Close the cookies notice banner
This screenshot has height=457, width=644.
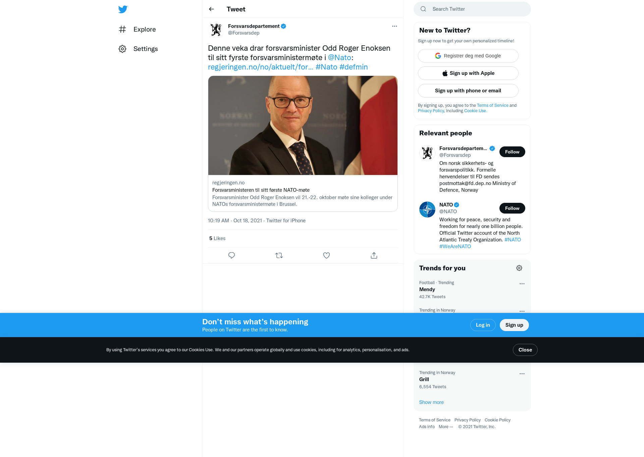525,350
